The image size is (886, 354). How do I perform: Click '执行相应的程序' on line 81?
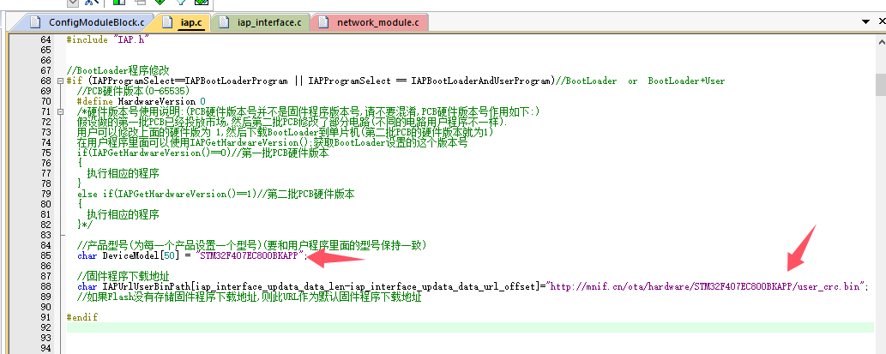(x=123, y=214)
